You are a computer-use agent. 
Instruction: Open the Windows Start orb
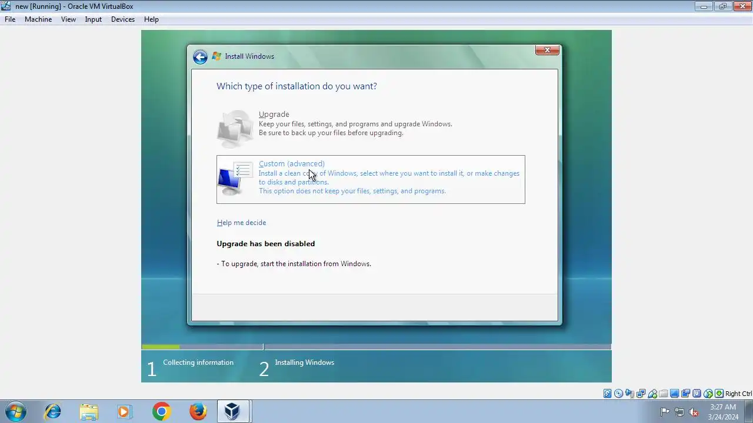[x=15, y=411]
